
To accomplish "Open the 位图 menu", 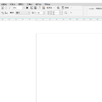I will pos(4,4).
